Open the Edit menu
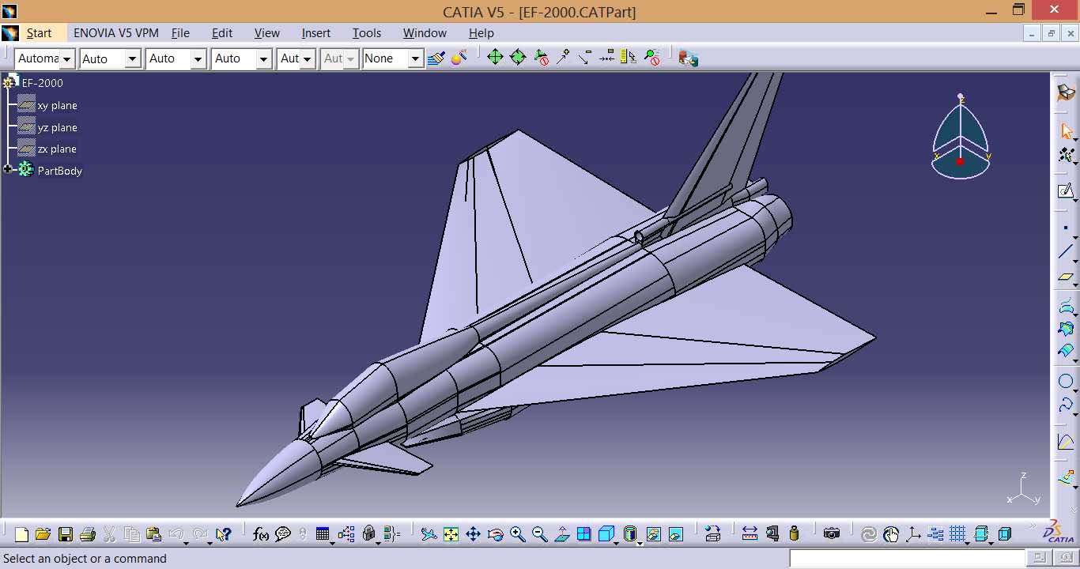The image size is (1080, 569). 222,33
